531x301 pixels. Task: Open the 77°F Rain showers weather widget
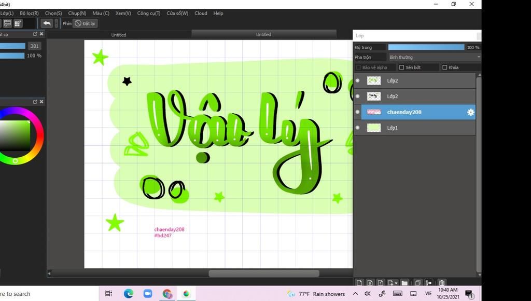click(316, 294)
